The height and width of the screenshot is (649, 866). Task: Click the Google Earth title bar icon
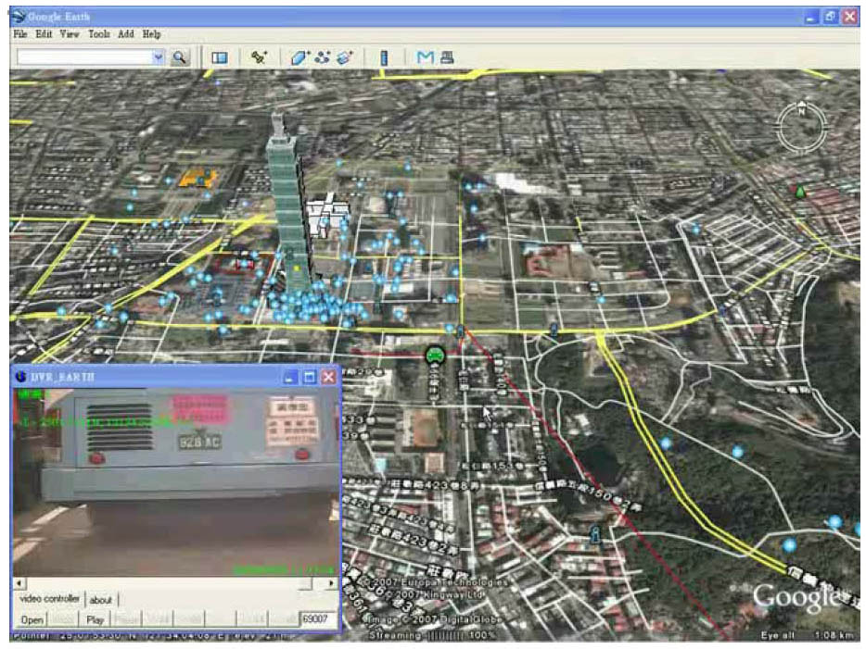coord(19,16)
